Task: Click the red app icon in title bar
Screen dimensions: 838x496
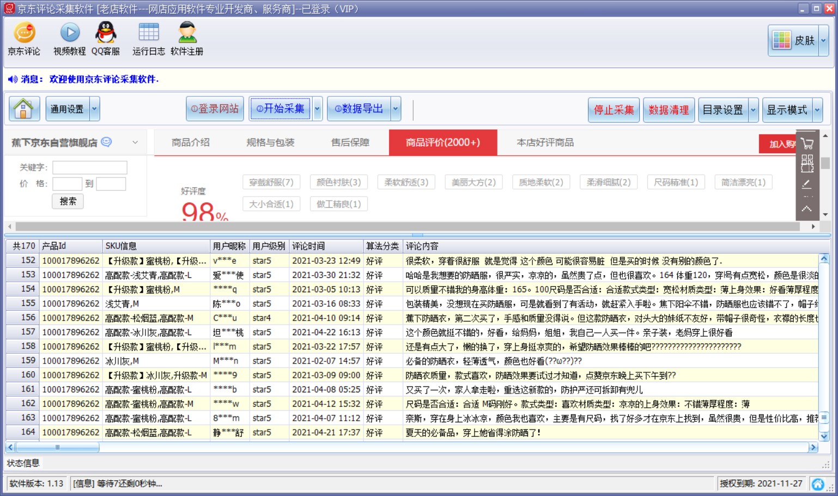Action: tap(9, 8)
